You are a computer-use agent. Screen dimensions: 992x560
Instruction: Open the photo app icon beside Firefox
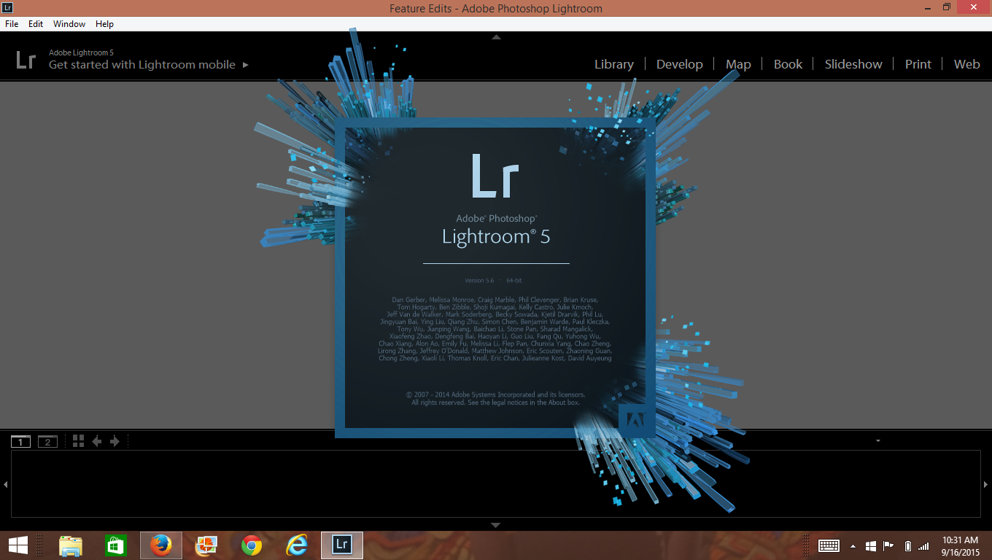point(206,545)
